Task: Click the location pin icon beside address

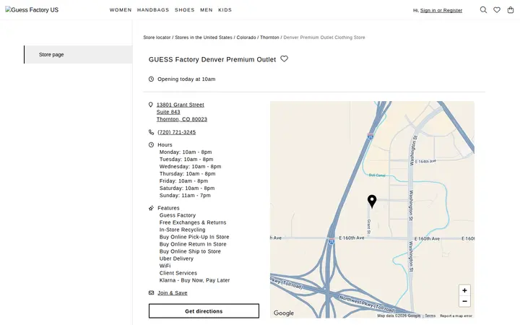Action: point(150,105)
